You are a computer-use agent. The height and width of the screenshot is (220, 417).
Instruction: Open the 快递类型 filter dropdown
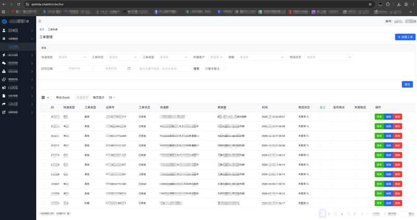click(72, 57)
